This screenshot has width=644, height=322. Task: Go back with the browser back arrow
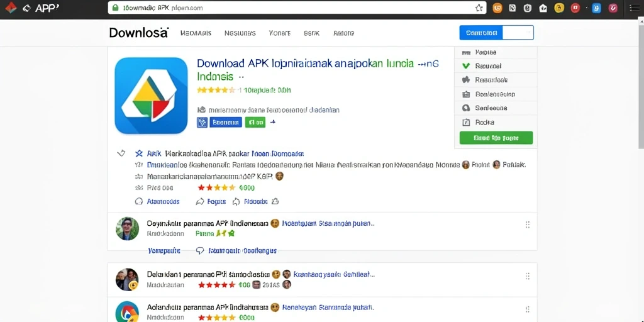point(26,8)
